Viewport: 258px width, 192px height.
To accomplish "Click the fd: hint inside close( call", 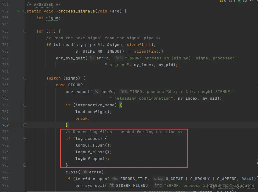I will click(x=85, y=172).
